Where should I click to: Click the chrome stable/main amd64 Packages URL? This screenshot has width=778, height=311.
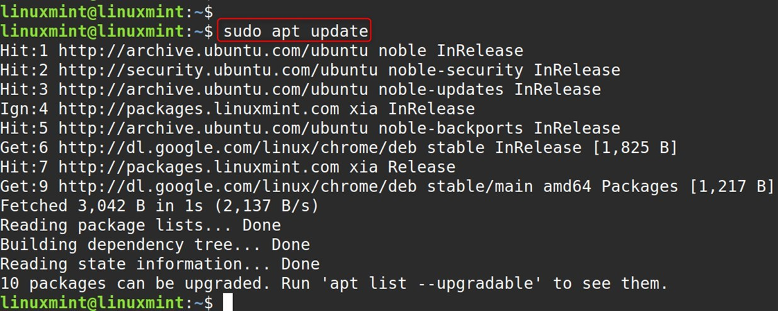click(369, 187)
